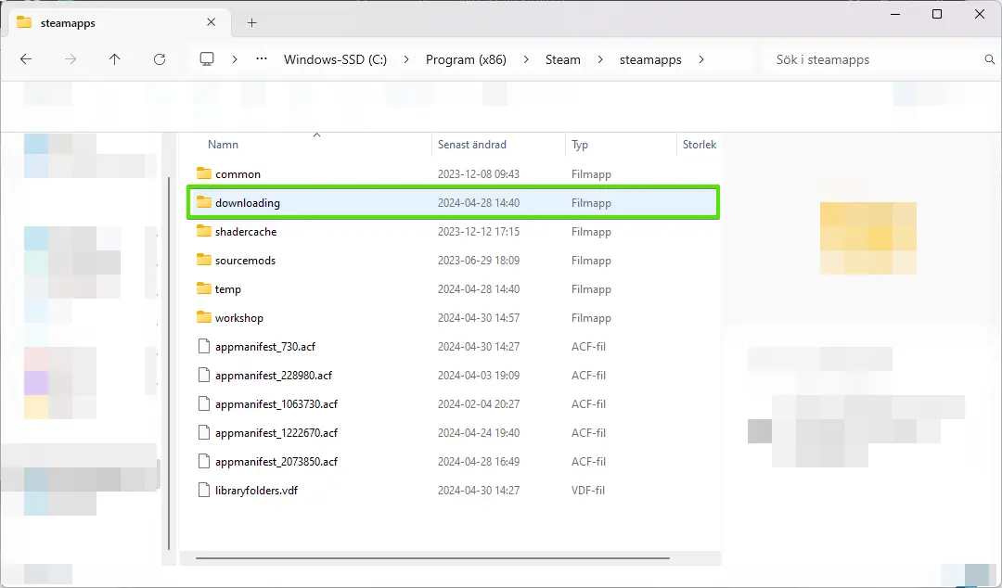Navigate to the Steam breadcrumb

[563, 59]
